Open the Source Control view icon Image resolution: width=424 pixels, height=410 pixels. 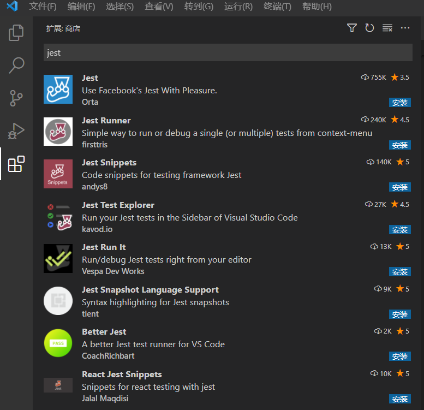[x=16, y=98]
